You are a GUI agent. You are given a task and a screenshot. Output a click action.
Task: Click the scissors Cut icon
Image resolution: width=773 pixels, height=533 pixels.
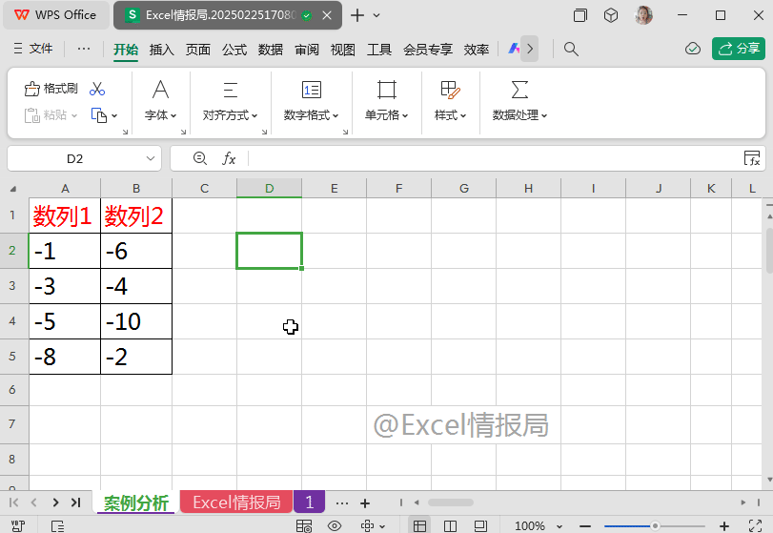point(97,89)
